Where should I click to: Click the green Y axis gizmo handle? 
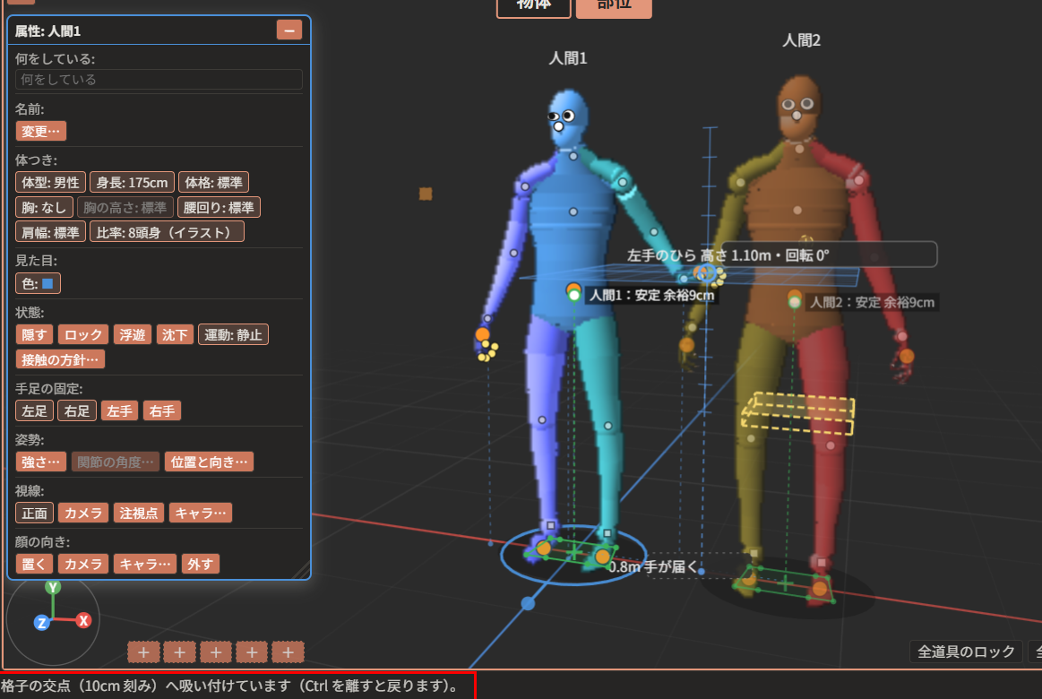click(x=53, y=587)
